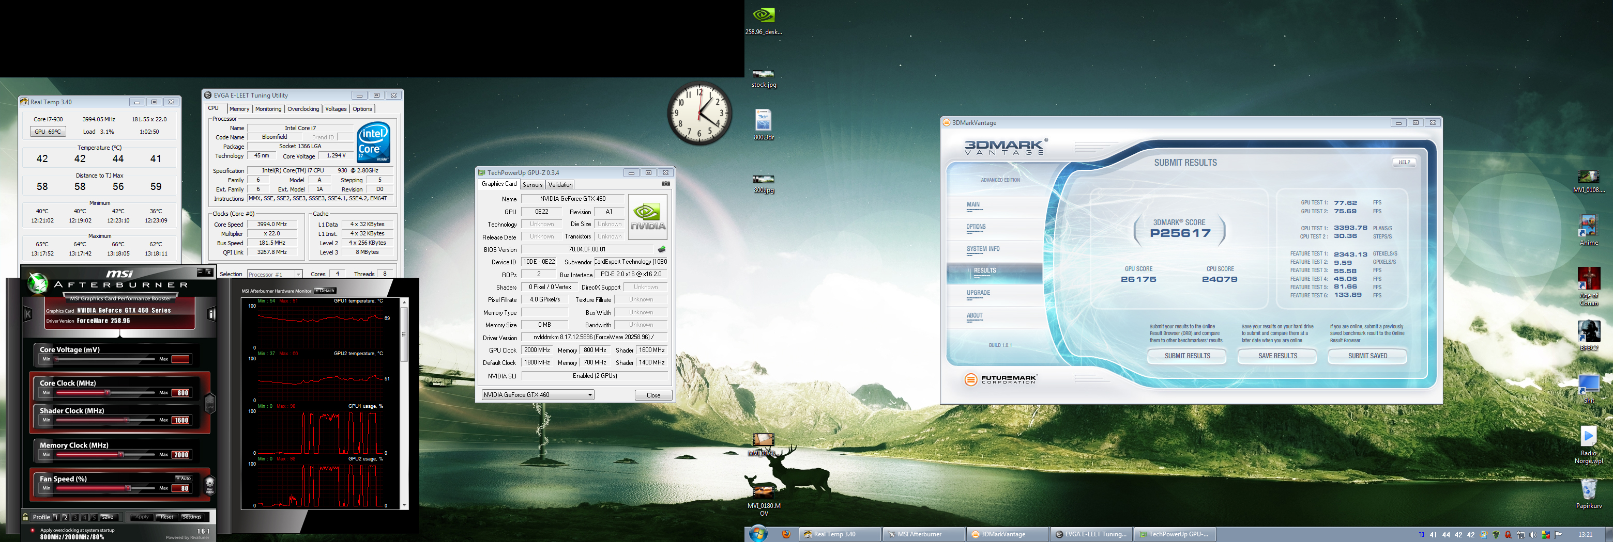The image size is (1613, 542).
Task: Click the Kombustor K button in Afterburner
Action: (x=28, y=314)
